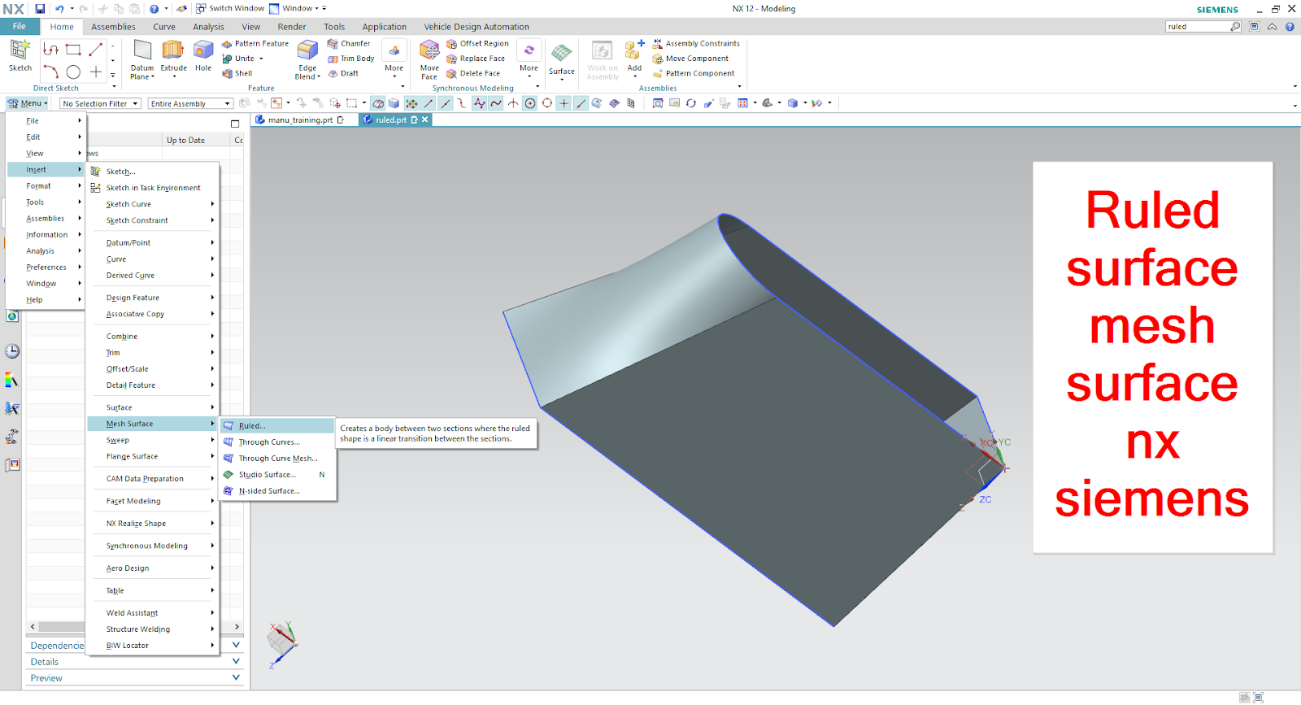The height and width of the screenshot is (705, 1301).
Task: Open Edit in the main menu
Action: click(46, 137)
